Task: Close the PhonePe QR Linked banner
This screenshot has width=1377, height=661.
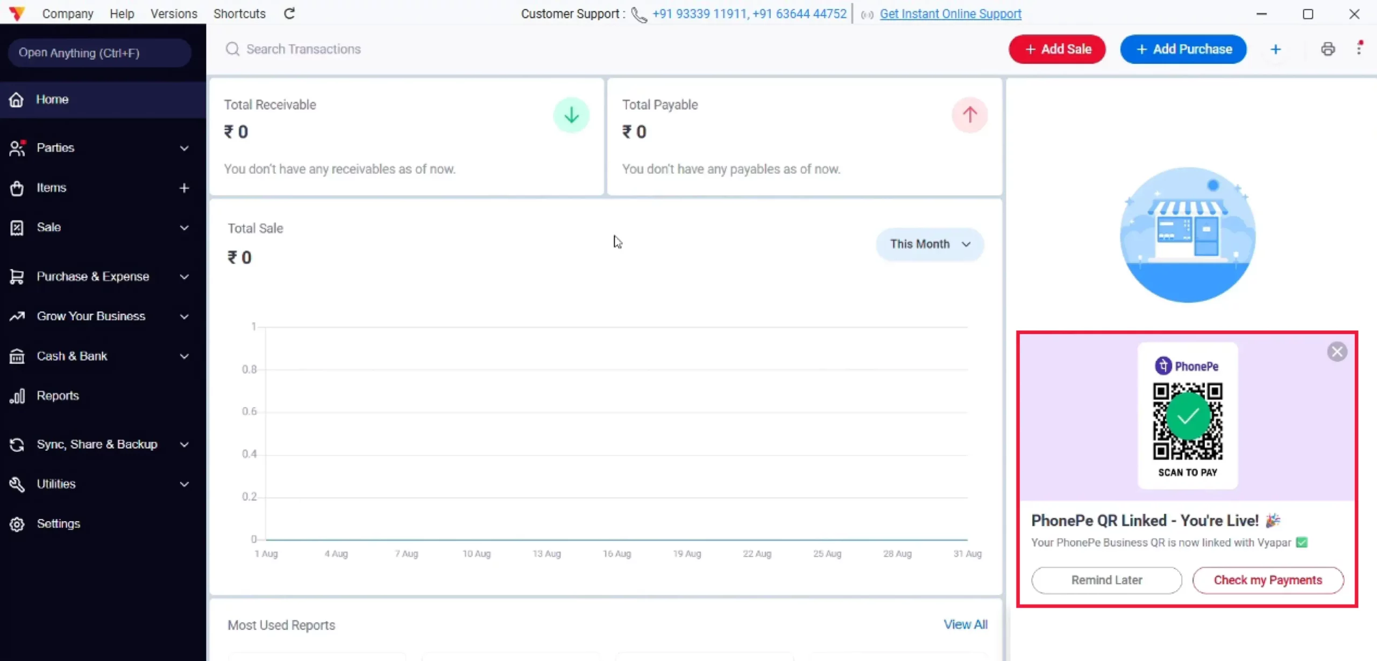Action: (1337, 352)
